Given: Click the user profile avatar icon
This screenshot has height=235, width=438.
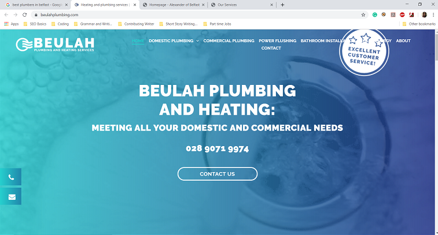Looking at the screenshot, I should pos(424,15).
